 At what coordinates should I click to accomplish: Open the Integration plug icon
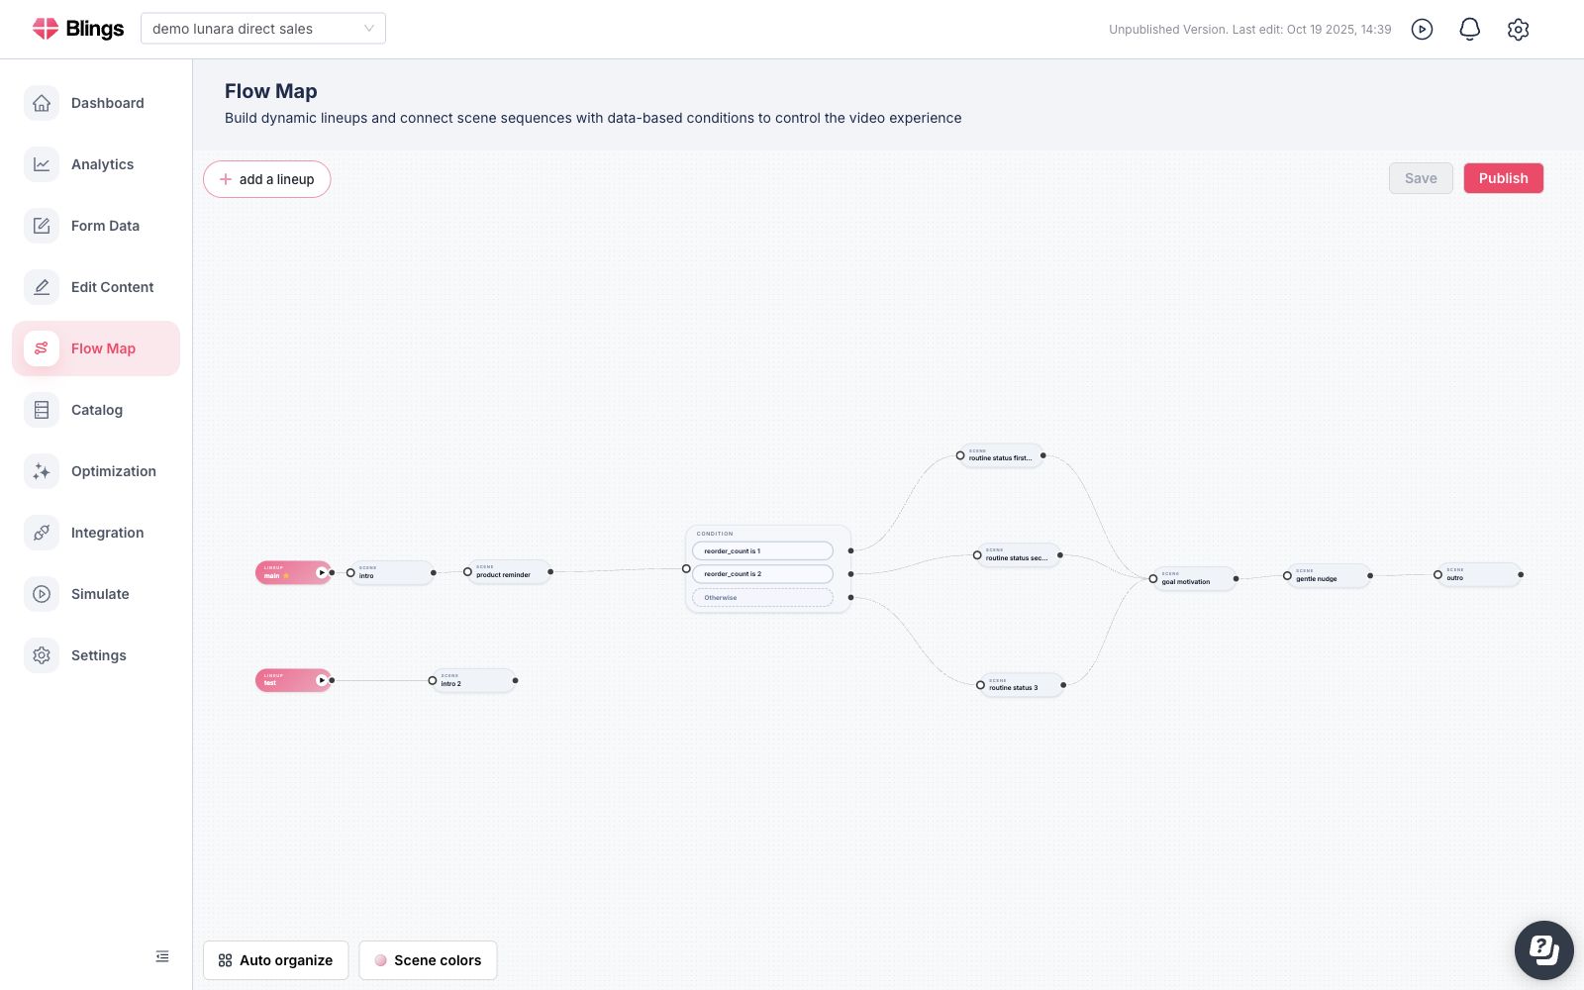[x=42, y=533]
